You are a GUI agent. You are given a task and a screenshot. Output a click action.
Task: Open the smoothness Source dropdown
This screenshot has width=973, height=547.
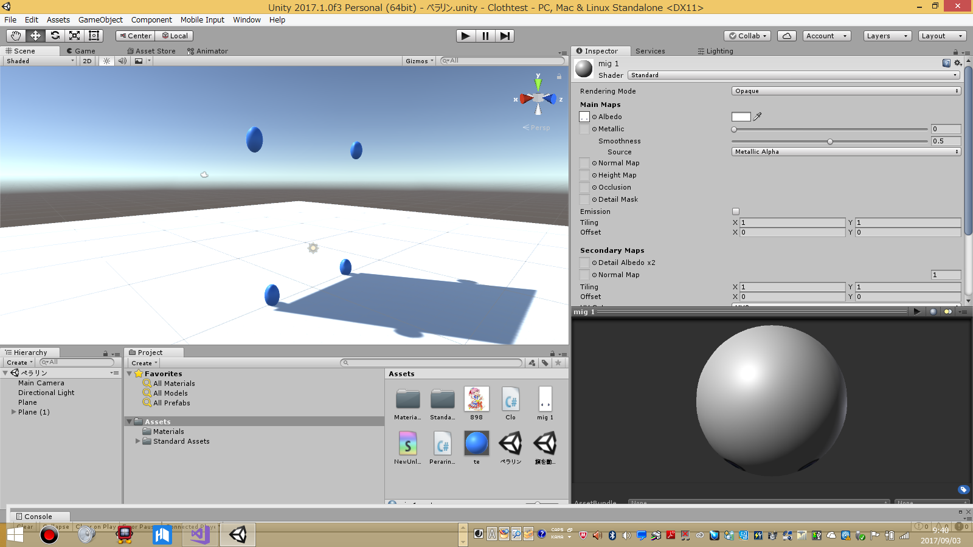[x=846, y=152]
